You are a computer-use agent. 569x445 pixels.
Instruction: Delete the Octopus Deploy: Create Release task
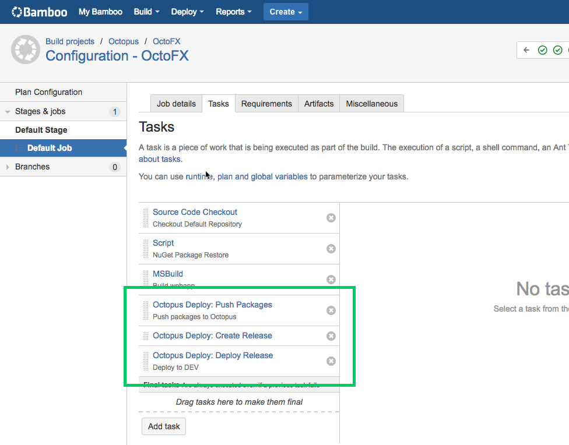331,336
